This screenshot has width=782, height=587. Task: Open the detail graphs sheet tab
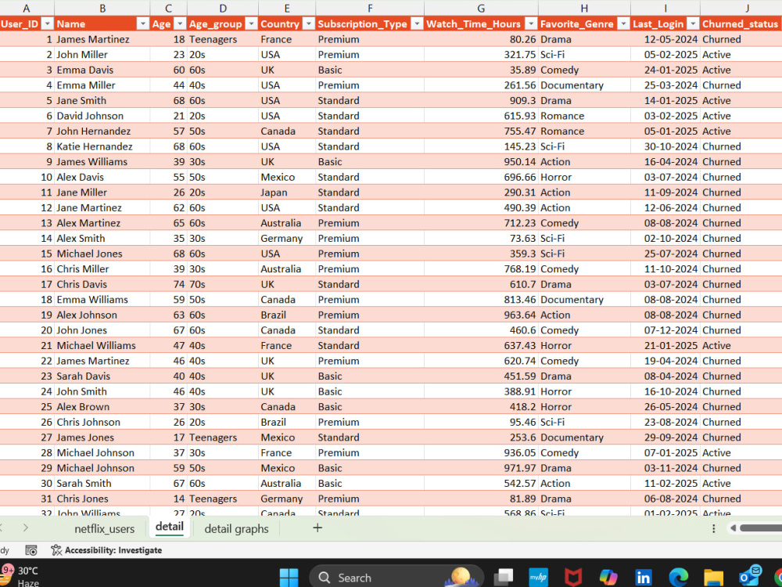pos(236,528)
